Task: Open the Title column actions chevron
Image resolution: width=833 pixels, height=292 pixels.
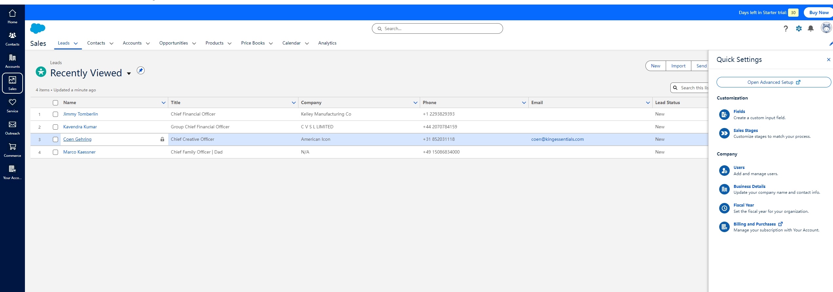Action: (294, 103)
